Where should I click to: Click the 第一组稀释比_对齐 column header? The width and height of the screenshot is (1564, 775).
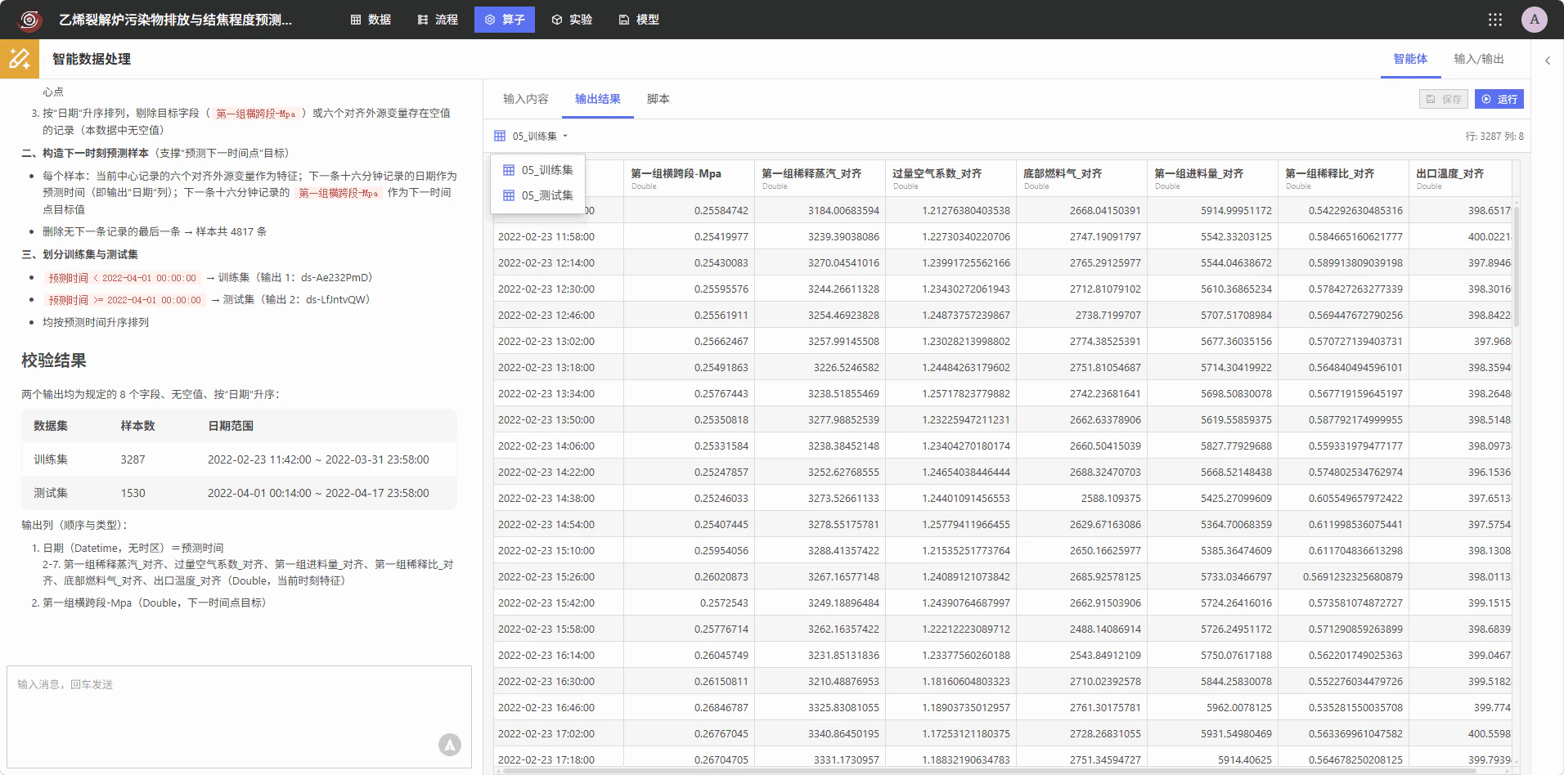coord(1343,178)
